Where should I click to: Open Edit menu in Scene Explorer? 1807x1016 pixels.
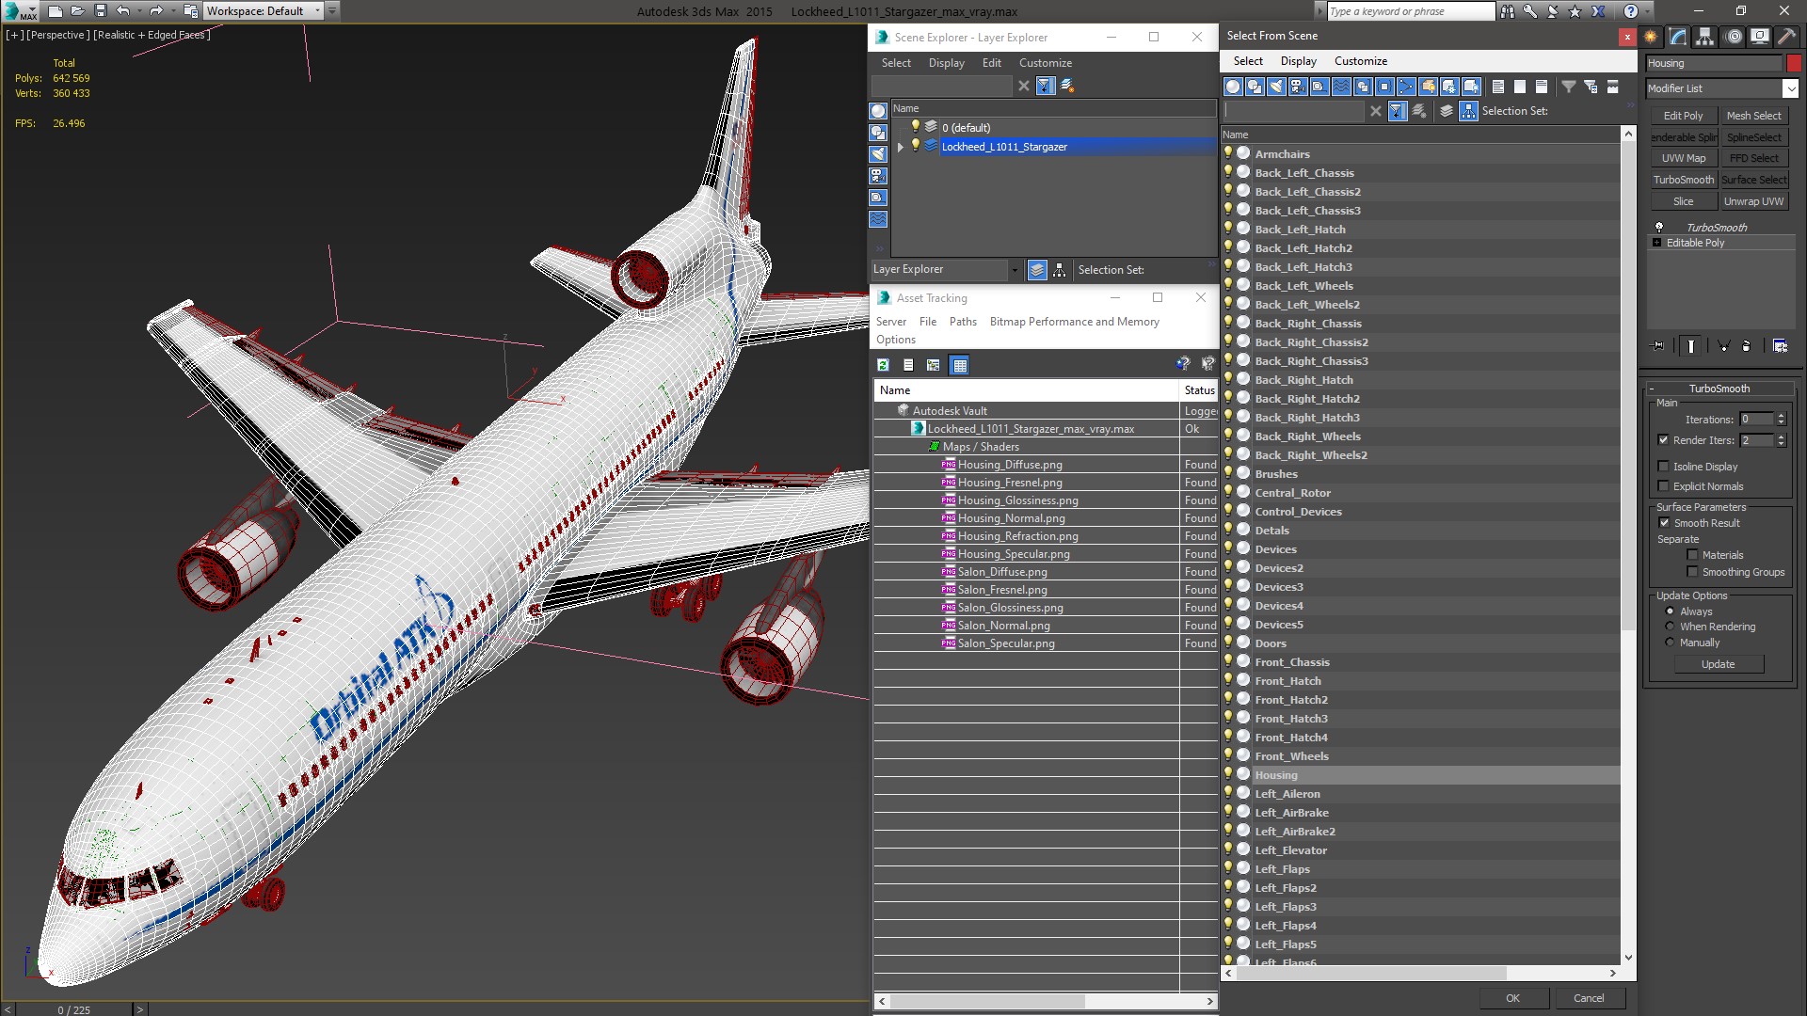click(992, 63)
